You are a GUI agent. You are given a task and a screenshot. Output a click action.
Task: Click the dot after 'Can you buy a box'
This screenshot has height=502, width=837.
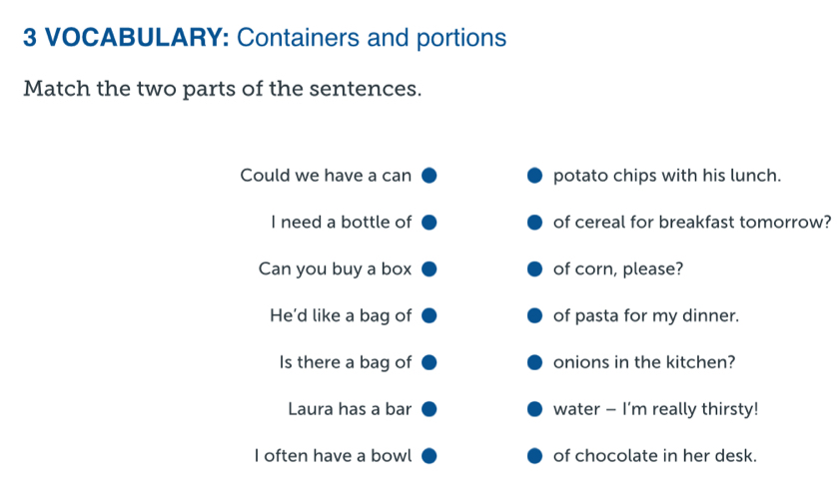(429, 268)
